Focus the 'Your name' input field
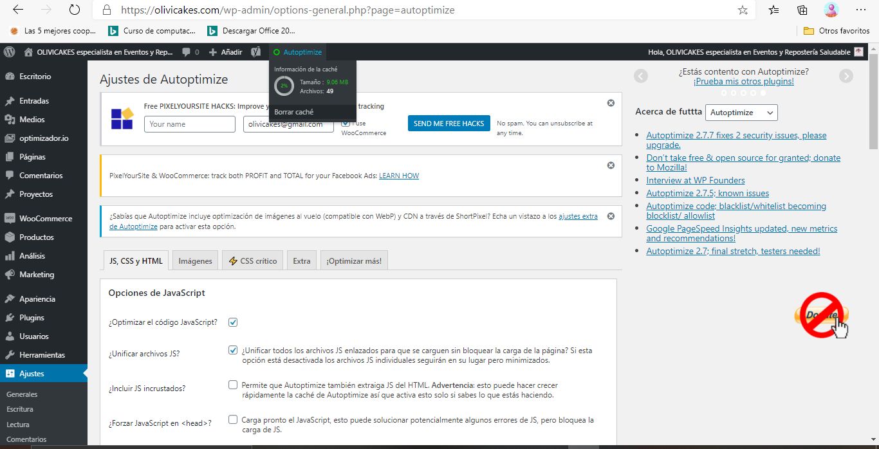 pyautogui.click(x=190, y=124)
